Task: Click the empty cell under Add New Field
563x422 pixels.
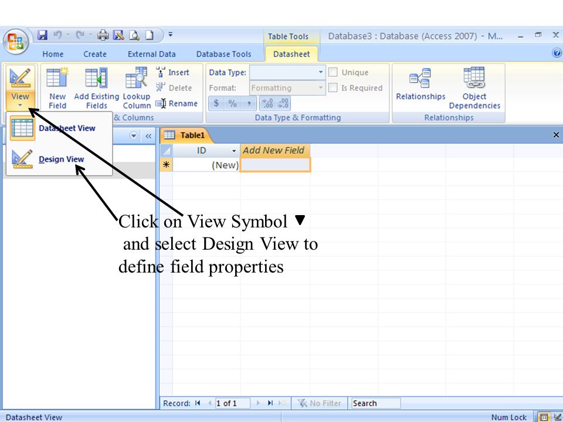Action: coord(274,165)
